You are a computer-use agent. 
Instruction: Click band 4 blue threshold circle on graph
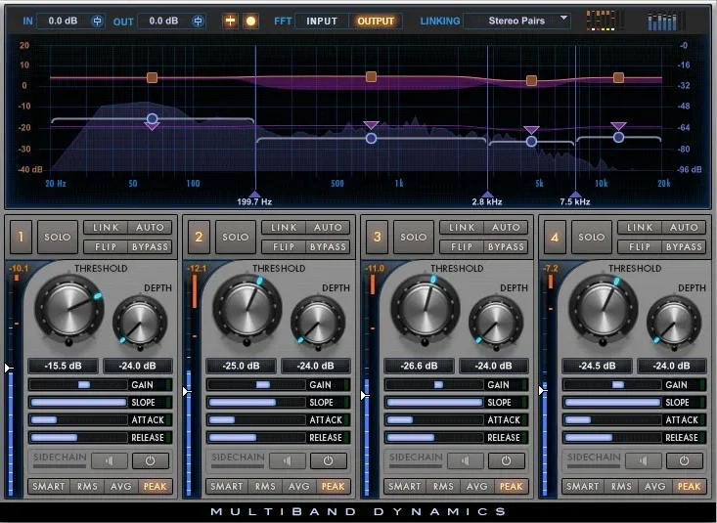click(x=618, y=137)
